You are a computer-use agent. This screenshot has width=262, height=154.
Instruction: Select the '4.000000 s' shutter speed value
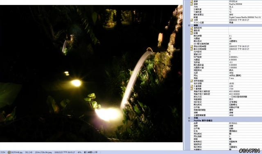(x=233, y=57)
